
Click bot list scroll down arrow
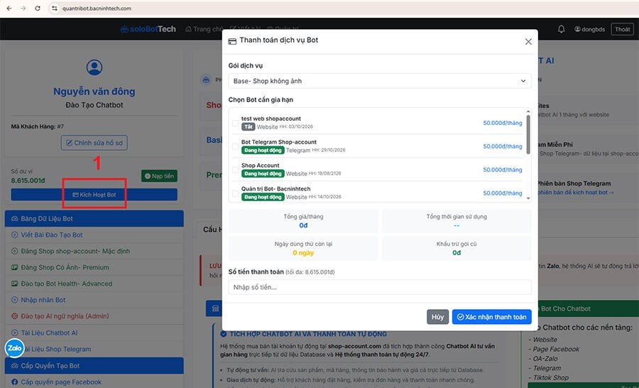pyautogui.click(x=528, y=198)
